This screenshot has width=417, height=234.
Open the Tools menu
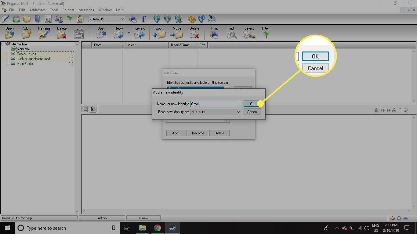[x=54, y=10]
